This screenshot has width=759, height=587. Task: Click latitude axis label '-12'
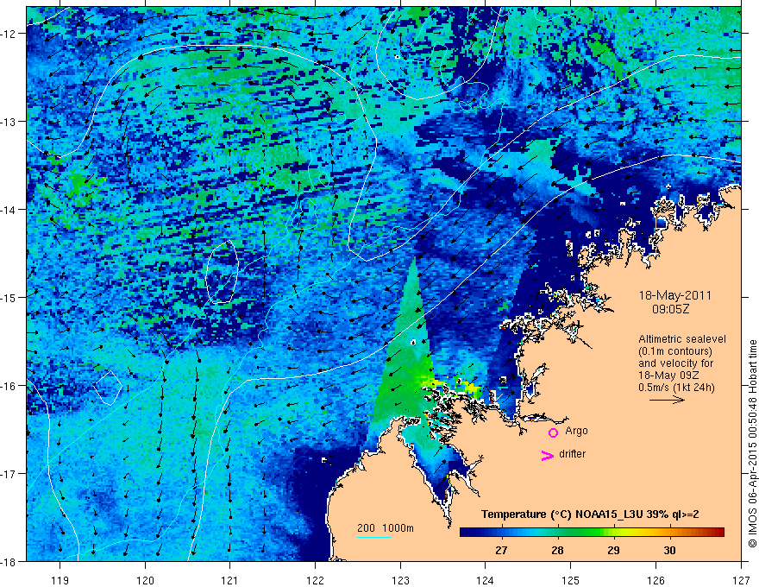[x=9, y=34]
